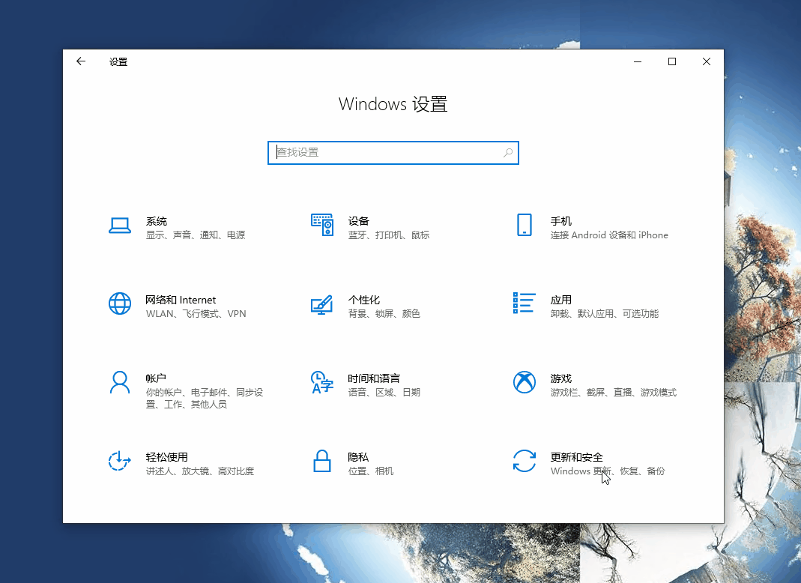Select 设置 label in the title bar
This screenshot has width=801, height=583.
(x=118, y=61)
